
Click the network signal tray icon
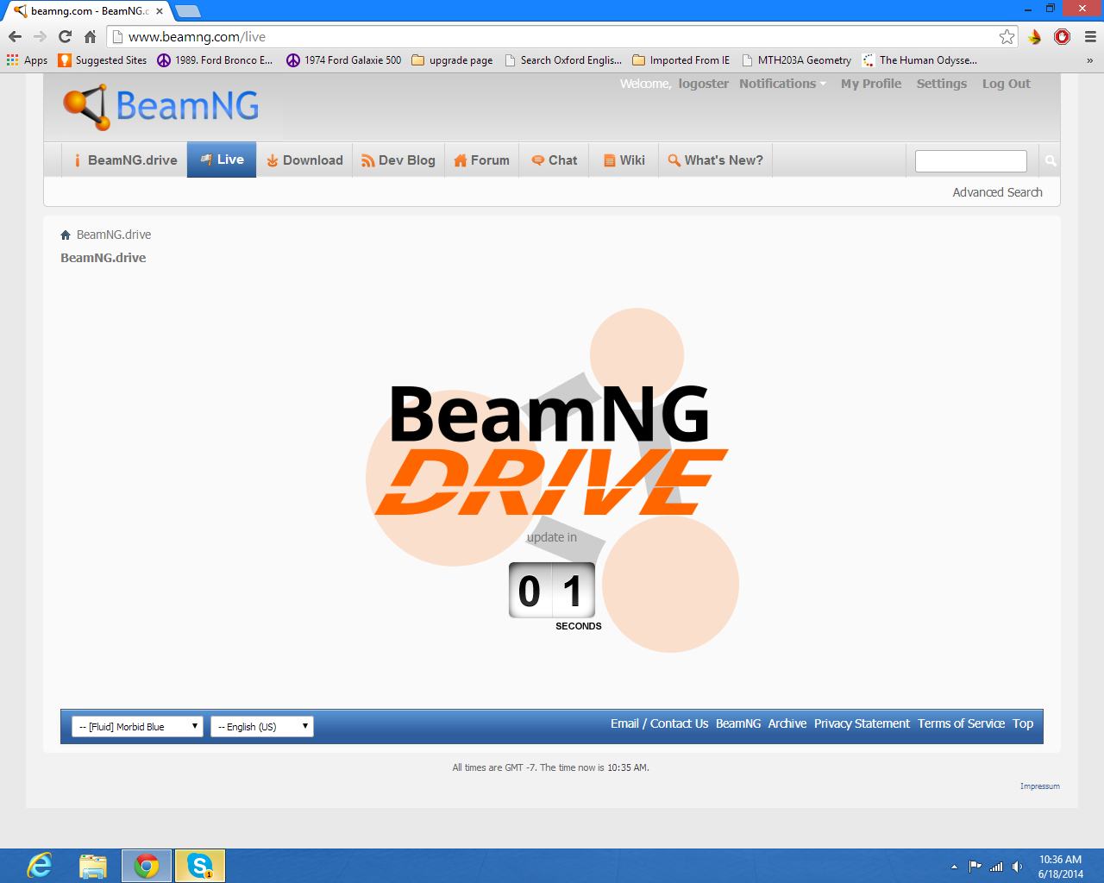[996, 867]
